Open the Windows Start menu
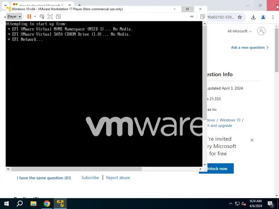279x209 pixels. (7, 204)
